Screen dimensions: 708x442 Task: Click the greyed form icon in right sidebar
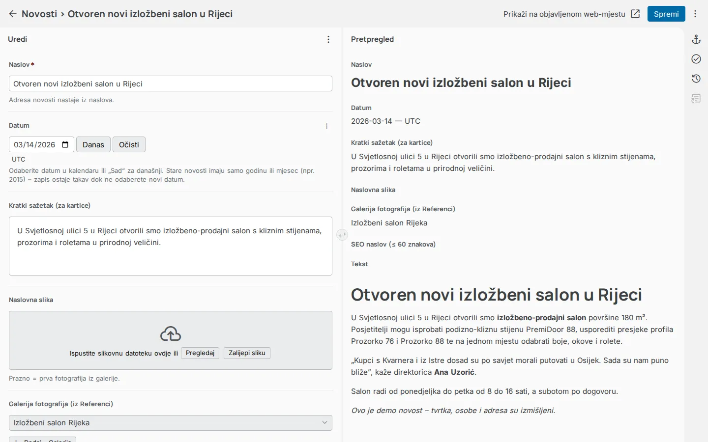coord(696,98)
